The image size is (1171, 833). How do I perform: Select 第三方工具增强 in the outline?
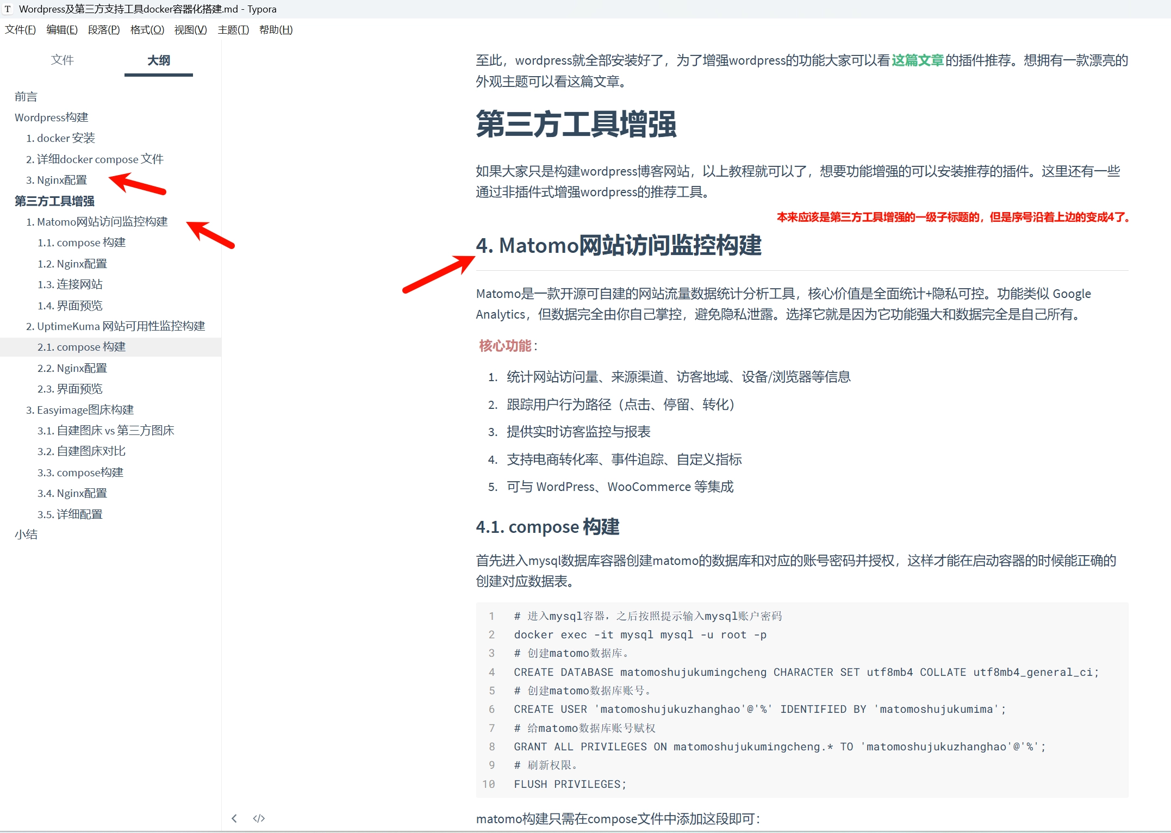tap(54, 201)
